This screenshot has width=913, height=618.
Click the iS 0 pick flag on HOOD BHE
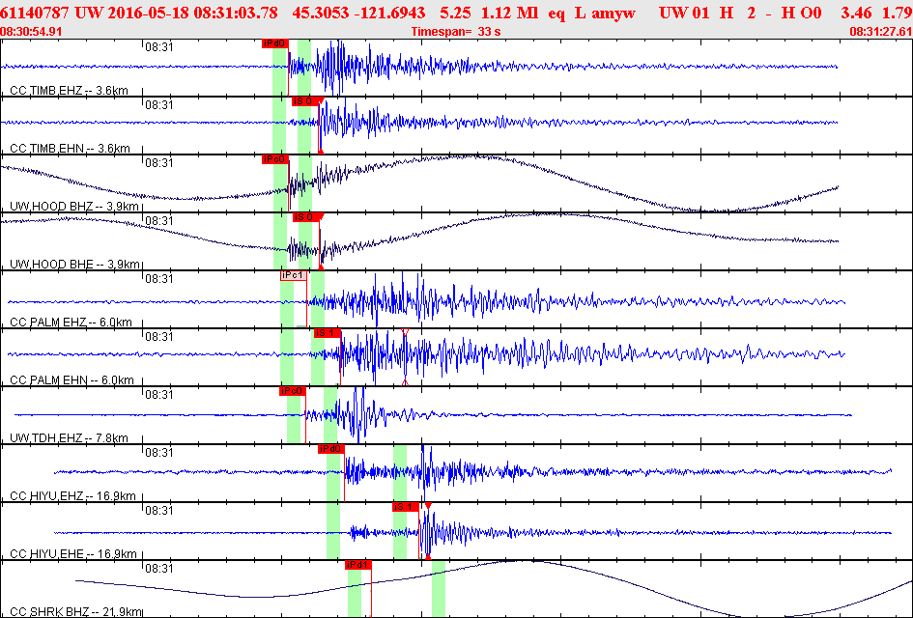[x=305, y=217]
